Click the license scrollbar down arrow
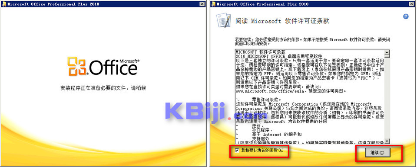The width and height of the screenshot is (417, 167). (x=387, y=141)
